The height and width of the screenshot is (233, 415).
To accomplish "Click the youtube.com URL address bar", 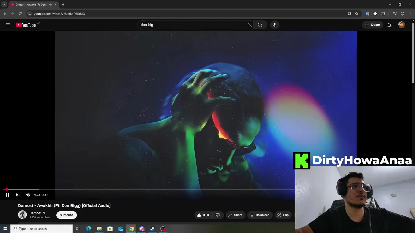I will (59, 14).
